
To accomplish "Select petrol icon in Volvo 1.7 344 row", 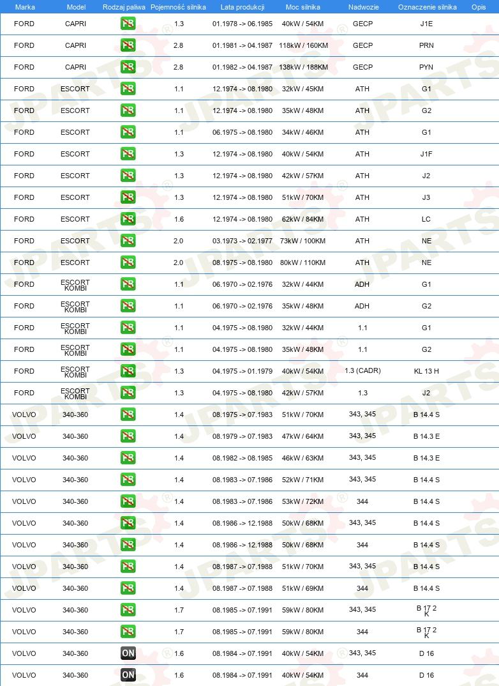I will (128, 632).
